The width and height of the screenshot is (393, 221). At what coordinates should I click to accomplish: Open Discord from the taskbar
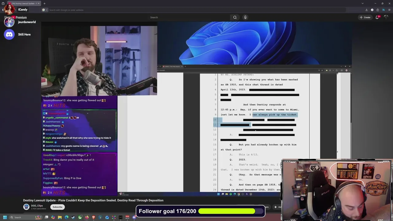pyautogui.click(x=134, y=217)
